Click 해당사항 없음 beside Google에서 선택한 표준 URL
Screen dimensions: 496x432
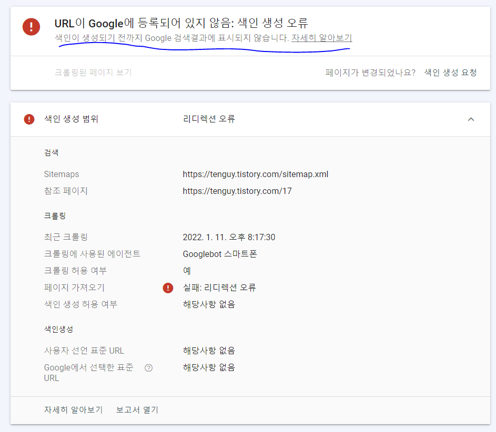tap(209, 367)
